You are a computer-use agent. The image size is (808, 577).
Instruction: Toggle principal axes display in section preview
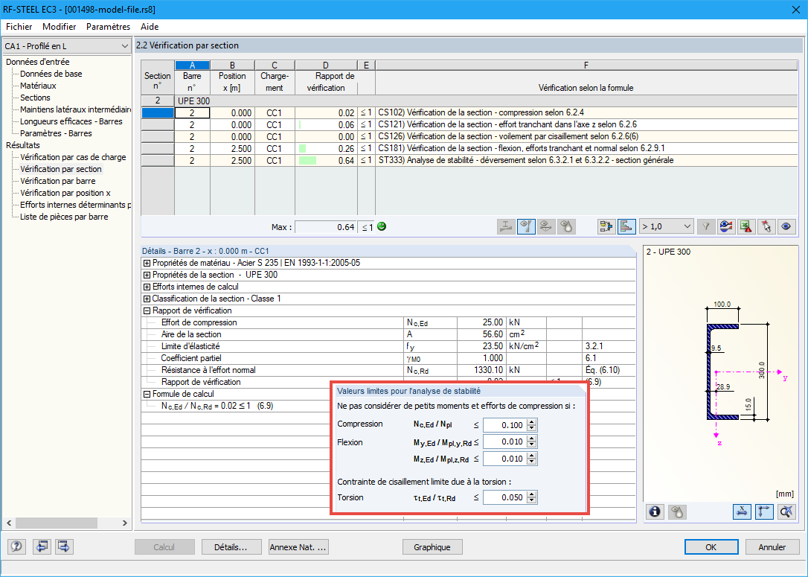764,511
